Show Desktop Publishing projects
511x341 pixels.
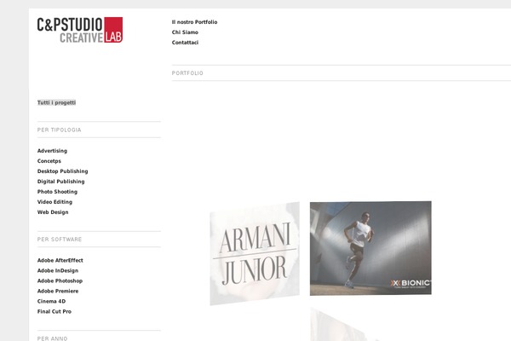[62, 171]
